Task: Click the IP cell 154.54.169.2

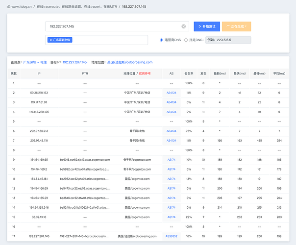Action: [39, 170]
